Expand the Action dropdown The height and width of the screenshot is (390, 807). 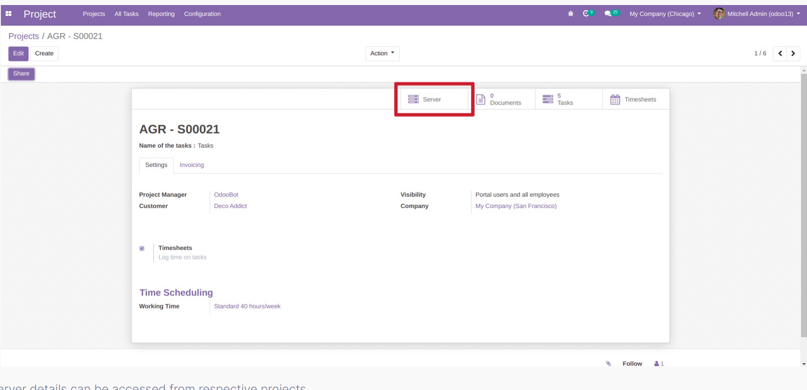coord(382,54)
